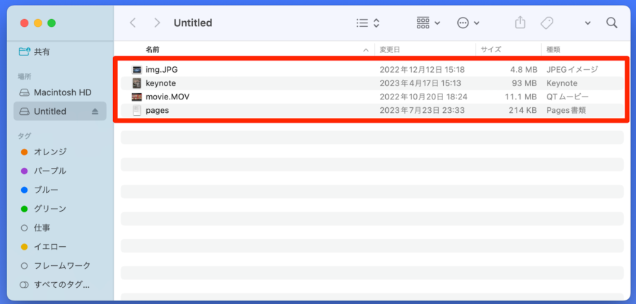Image resolution: width=636 pixels, height=304 pixels.
Task: Select the img.JPG file name
Action: coord(162,70)
